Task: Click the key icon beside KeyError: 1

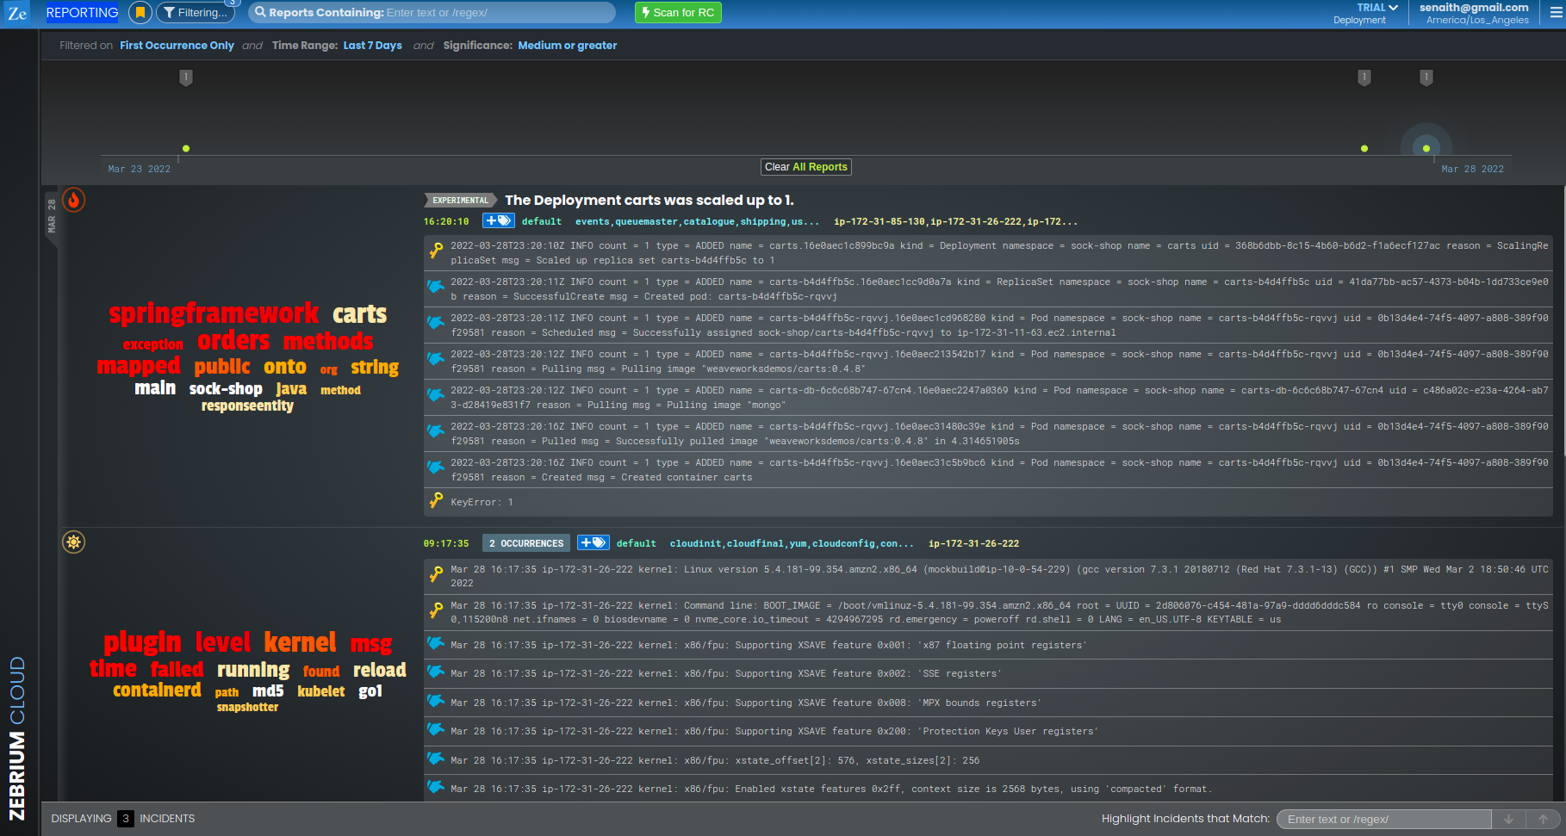Action: pyautogui.click(x=436, y=500)
